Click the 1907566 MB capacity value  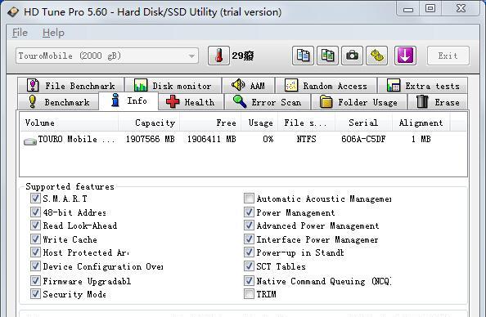coord(150,140)
